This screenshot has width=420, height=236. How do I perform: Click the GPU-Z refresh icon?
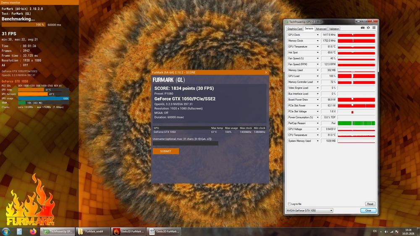(x=368, y=28)
